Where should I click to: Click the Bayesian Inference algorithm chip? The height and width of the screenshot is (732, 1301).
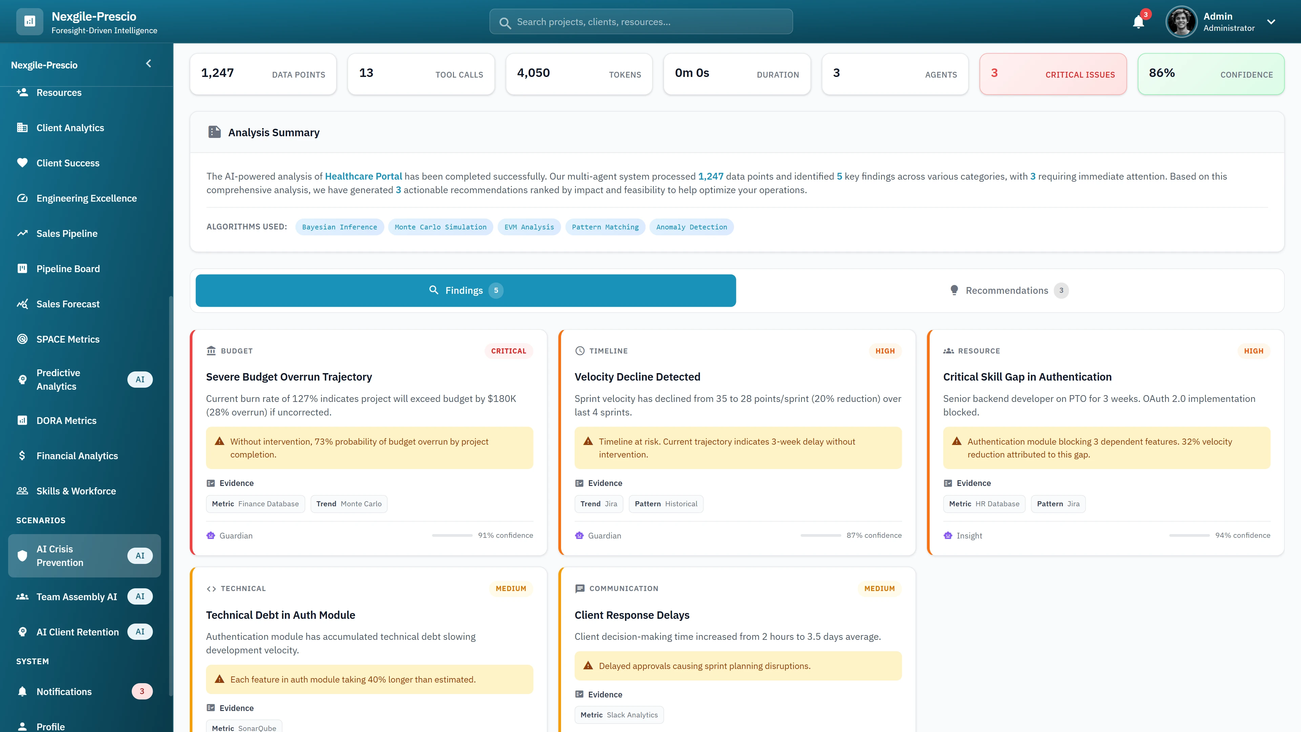coord(339,227)
